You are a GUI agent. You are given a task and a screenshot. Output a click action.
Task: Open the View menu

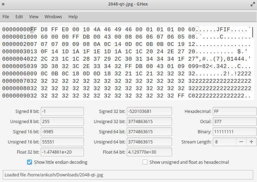pos(34,16)
